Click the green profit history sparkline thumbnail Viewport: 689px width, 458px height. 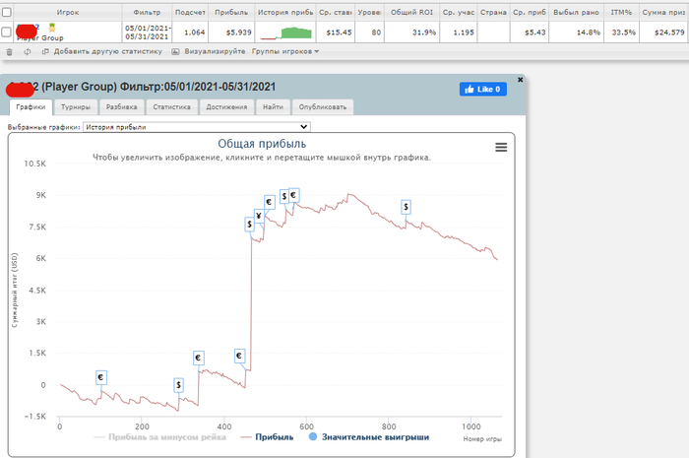pos(286,33)
